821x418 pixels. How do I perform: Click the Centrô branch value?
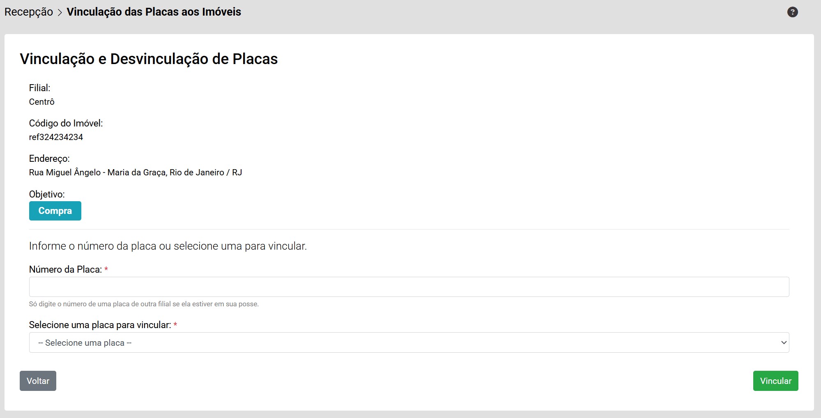click(x=41, y=102)
